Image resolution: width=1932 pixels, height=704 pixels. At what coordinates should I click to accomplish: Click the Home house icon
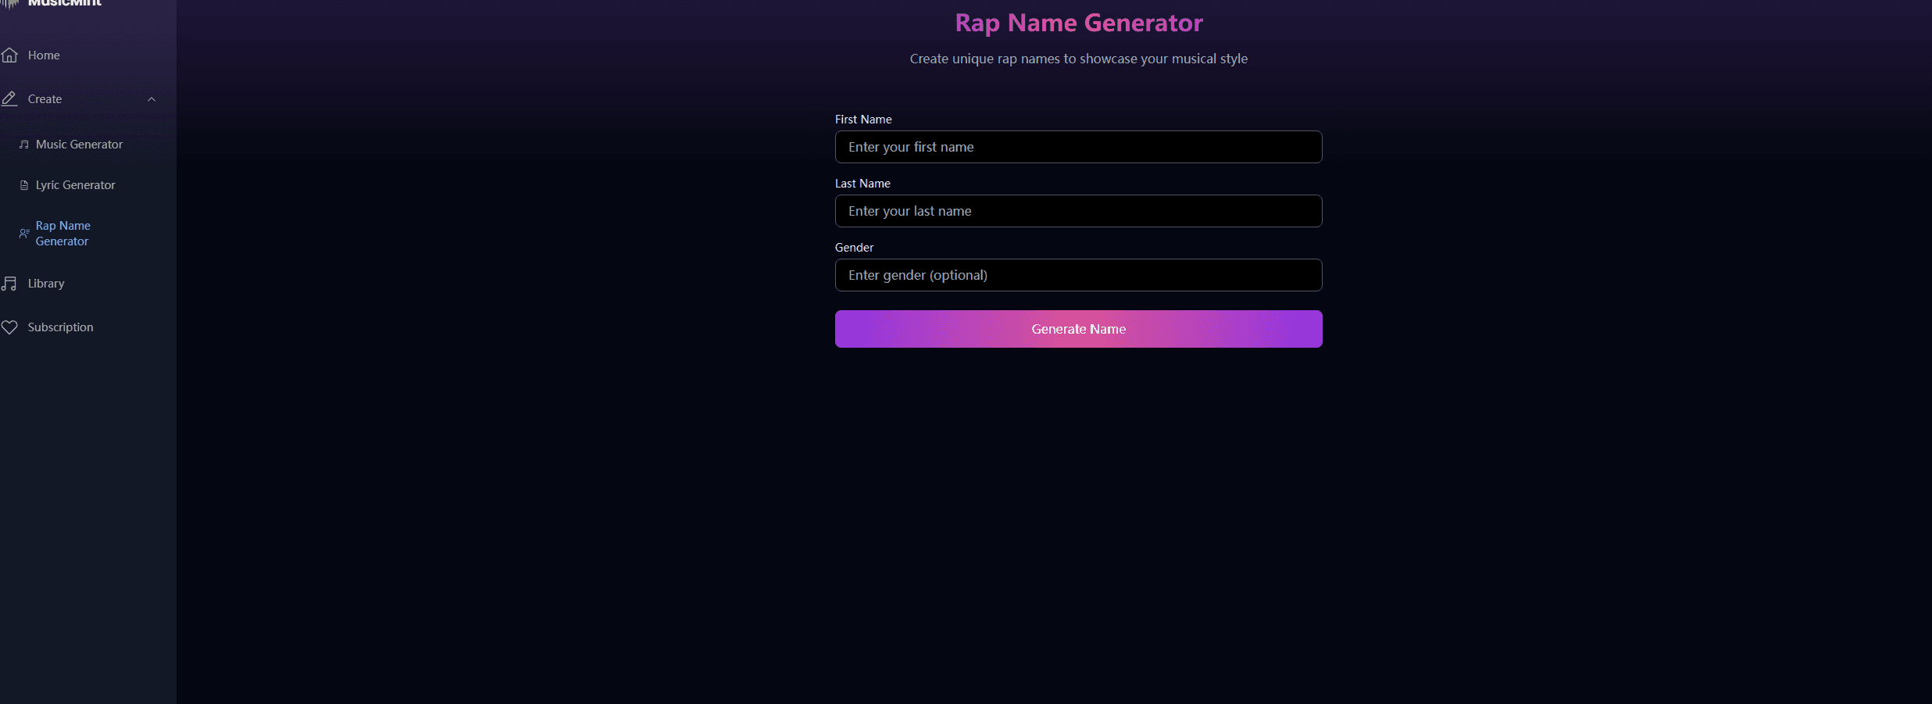click(9, 55)
